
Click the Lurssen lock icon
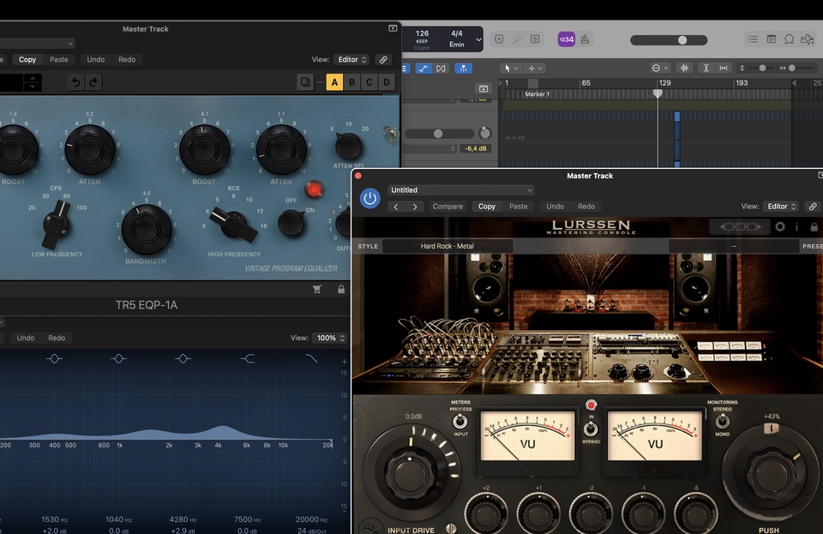click(x=814, y=226)
